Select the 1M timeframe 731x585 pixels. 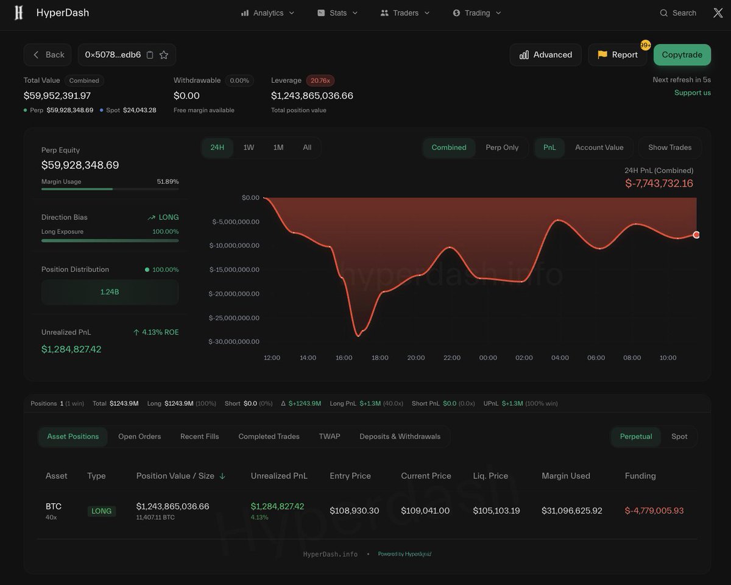point(278,147)
